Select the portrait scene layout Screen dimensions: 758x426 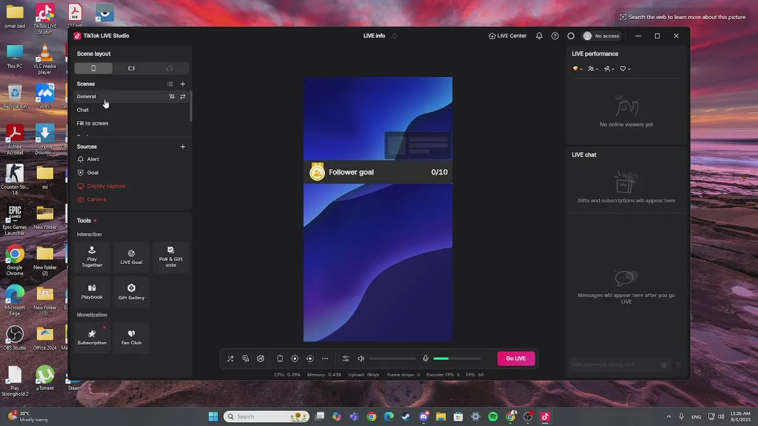tap(94, 68)
